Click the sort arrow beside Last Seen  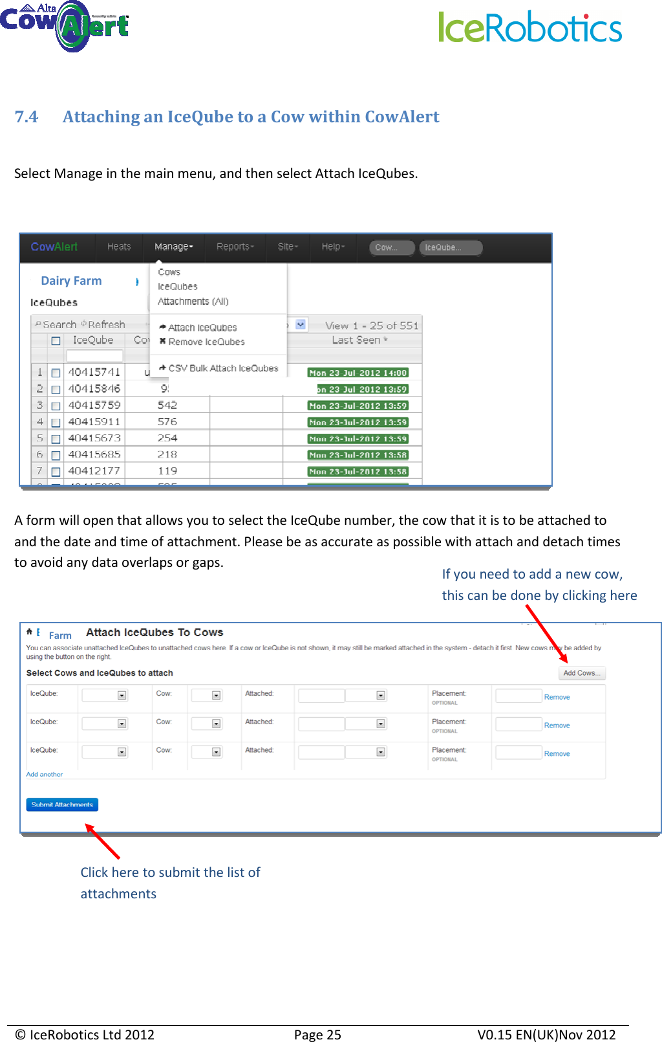tap(386, 340)
